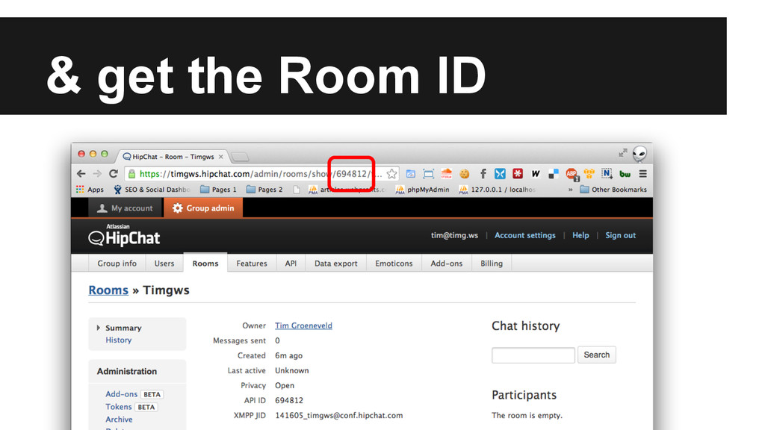Click the padlock icon in the address bar

[131, 174]
